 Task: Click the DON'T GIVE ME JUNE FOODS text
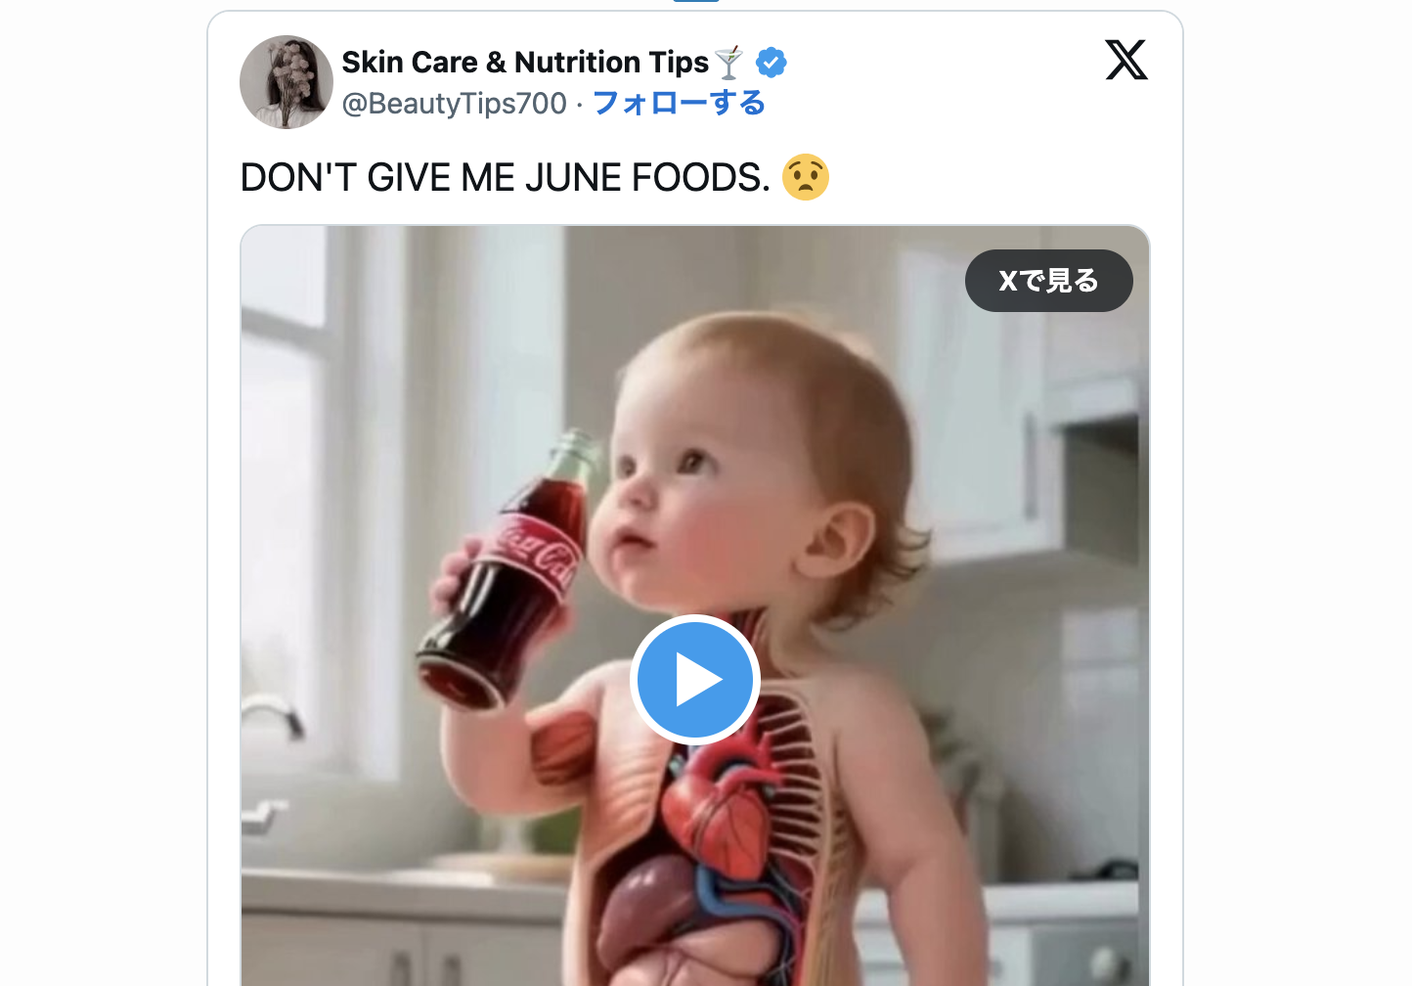[505, 178]
